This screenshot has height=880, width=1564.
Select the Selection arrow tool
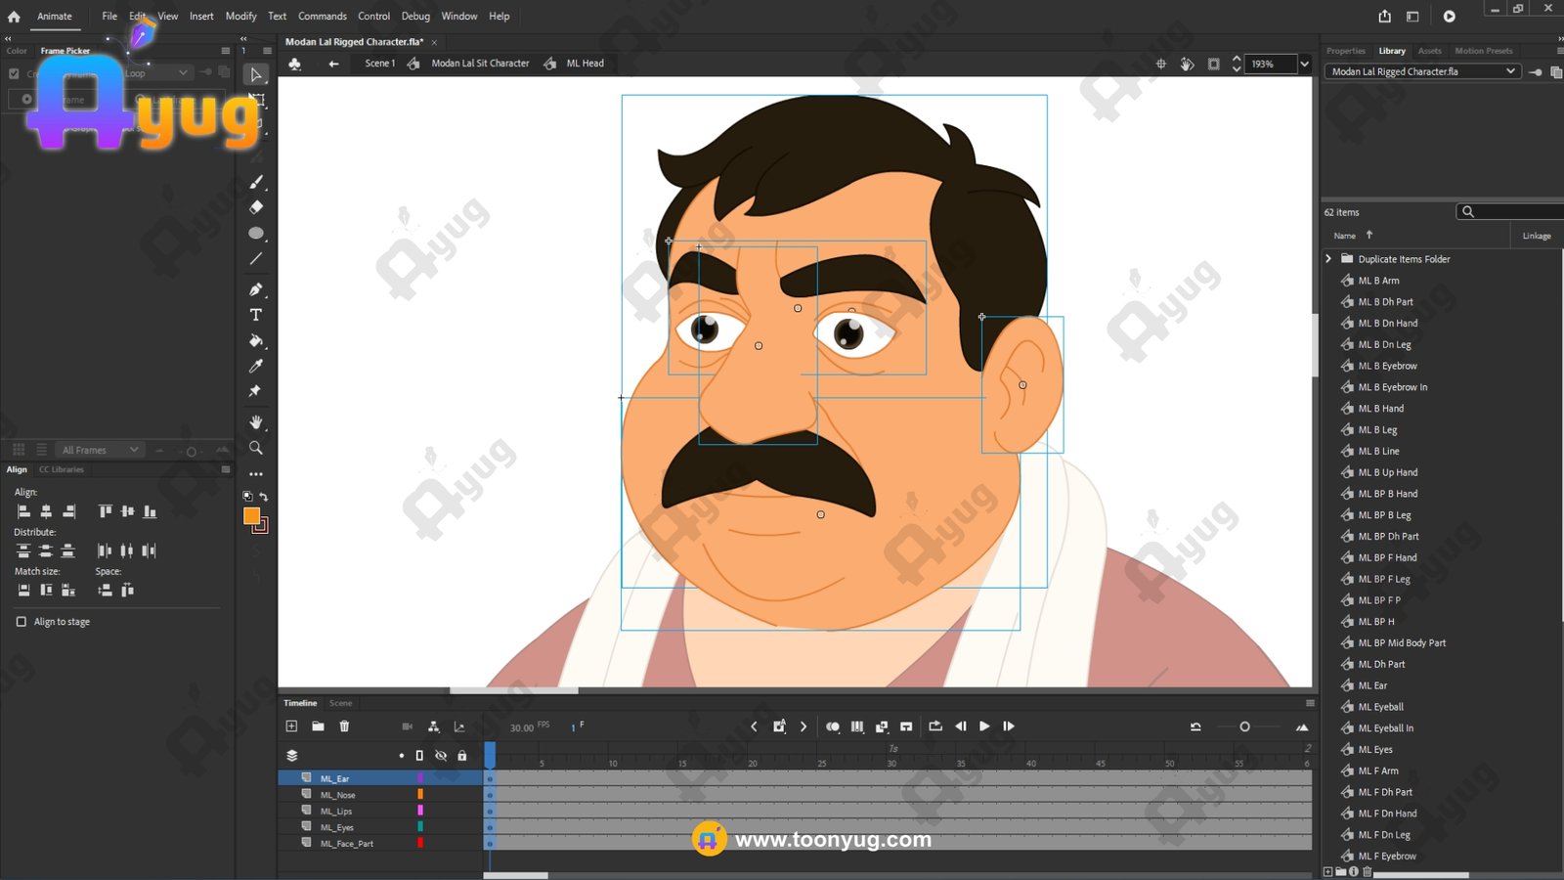256,74
